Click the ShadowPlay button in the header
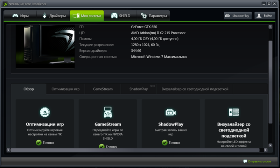Screen dimensions: 280x168 coord(238,16)
